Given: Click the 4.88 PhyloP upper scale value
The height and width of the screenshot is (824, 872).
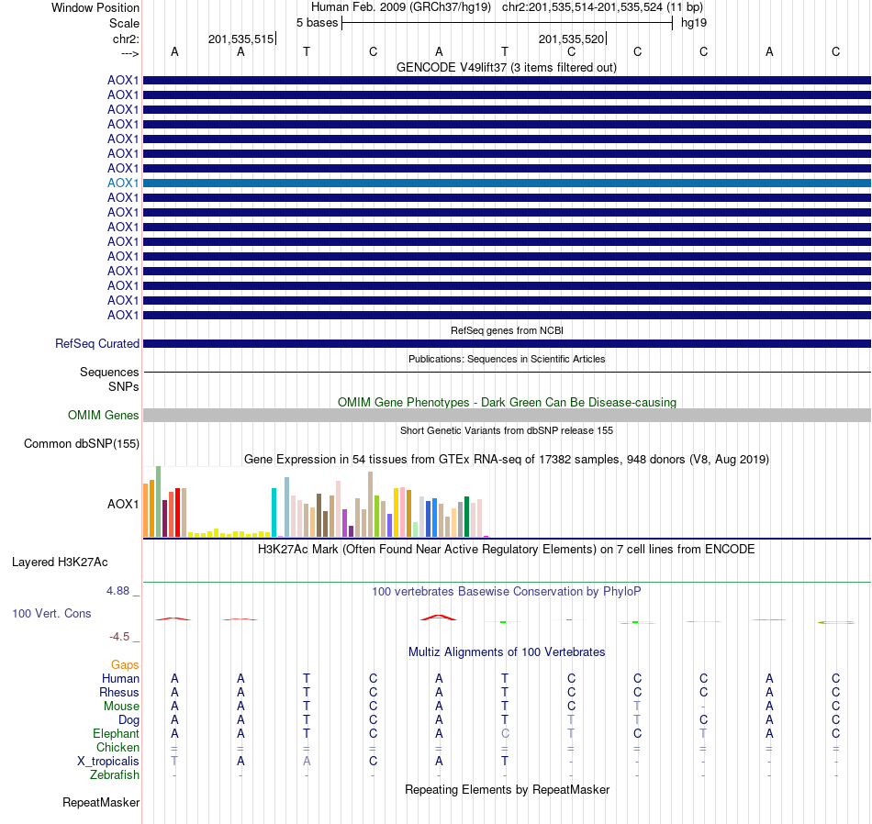Looking at the screenshot, I should 117,591.
